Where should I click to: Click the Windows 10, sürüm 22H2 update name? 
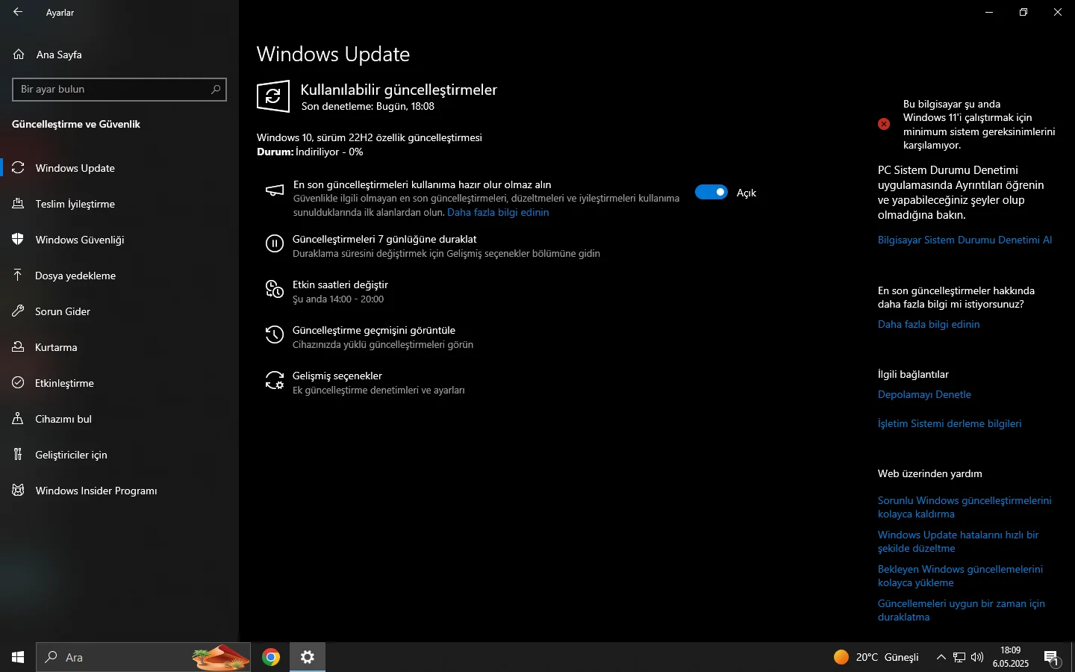click(x=370, y=137)
